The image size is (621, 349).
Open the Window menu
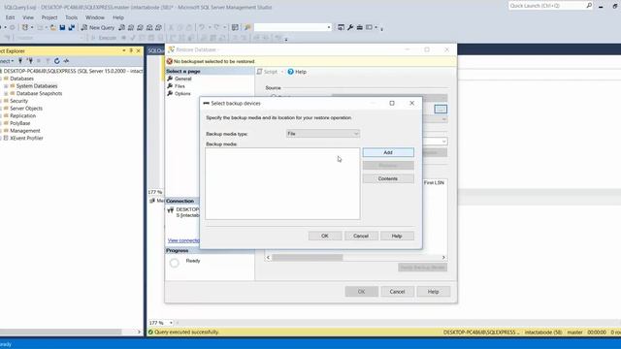pos(95,17)
